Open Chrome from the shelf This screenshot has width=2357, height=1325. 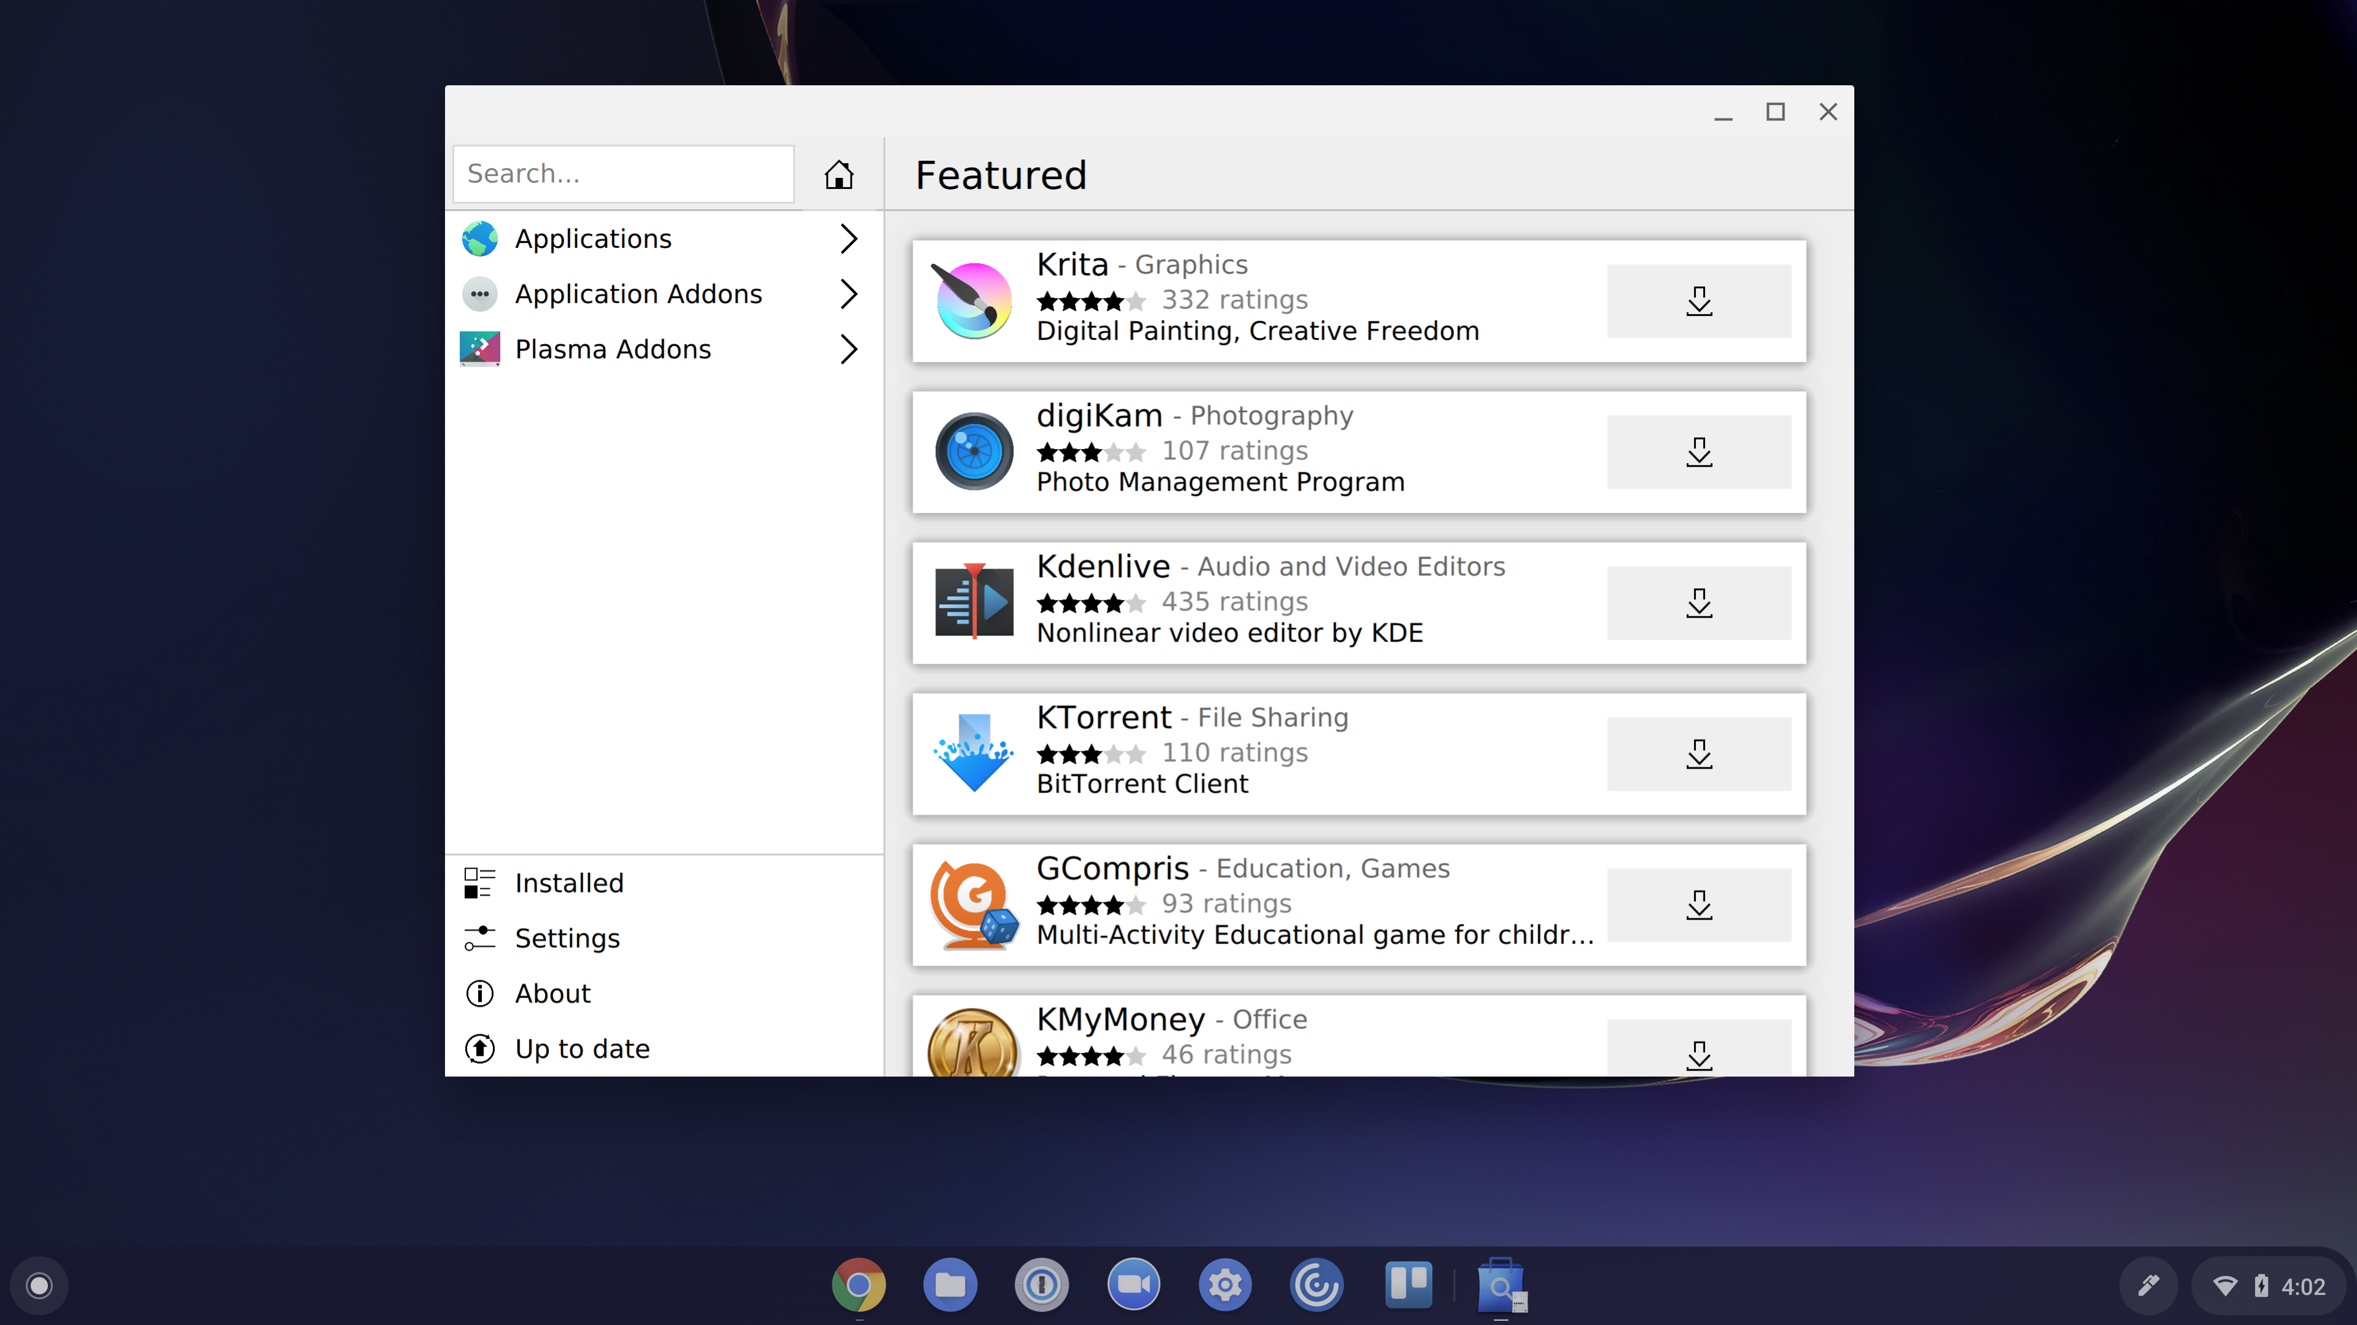click(x=858, y=1286)
